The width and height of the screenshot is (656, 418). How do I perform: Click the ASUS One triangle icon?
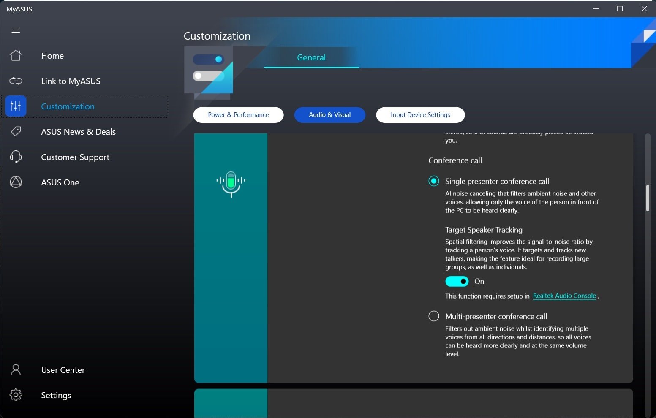[x=16, y=182]
